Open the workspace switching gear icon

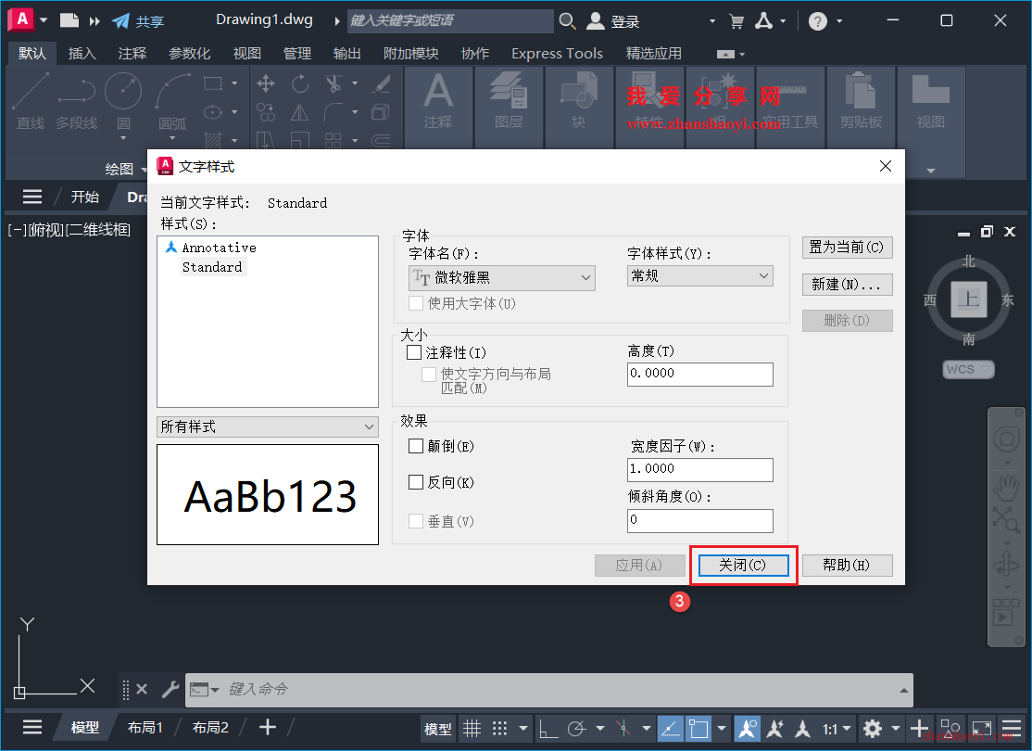click(873, 728)
